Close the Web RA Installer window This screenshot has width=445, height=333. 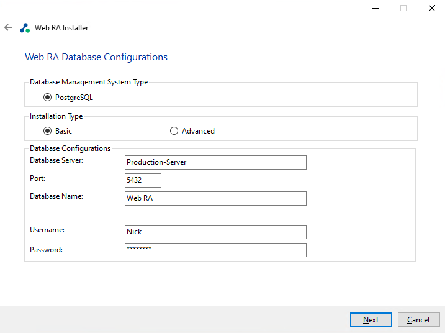point(431,8)
